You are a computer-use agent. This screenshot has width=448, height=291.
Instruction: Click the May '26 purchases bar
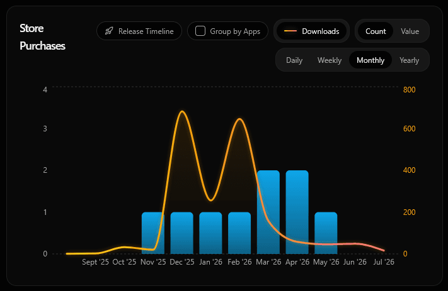[x=326, y=233]
